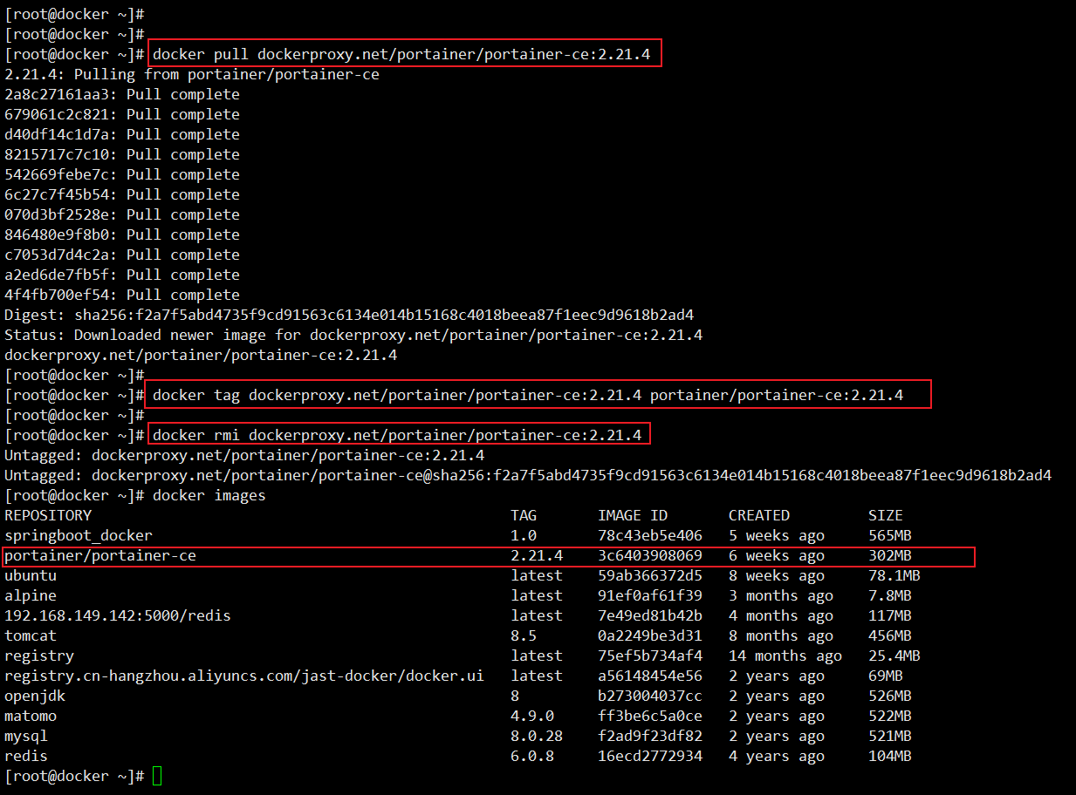This screenshot has height=795, width=1076.
Task: Click image ID 3c6403908069
Action: click(650, 555)
